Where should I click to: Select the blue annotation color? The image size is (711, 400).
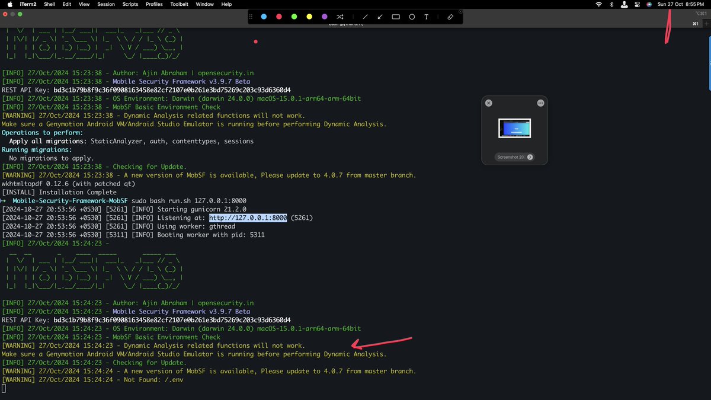tap(264, 17)
